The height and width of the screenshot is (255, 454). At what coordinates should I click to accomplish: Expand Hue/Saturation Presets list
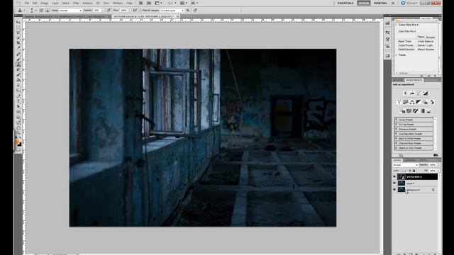[397, 134]
